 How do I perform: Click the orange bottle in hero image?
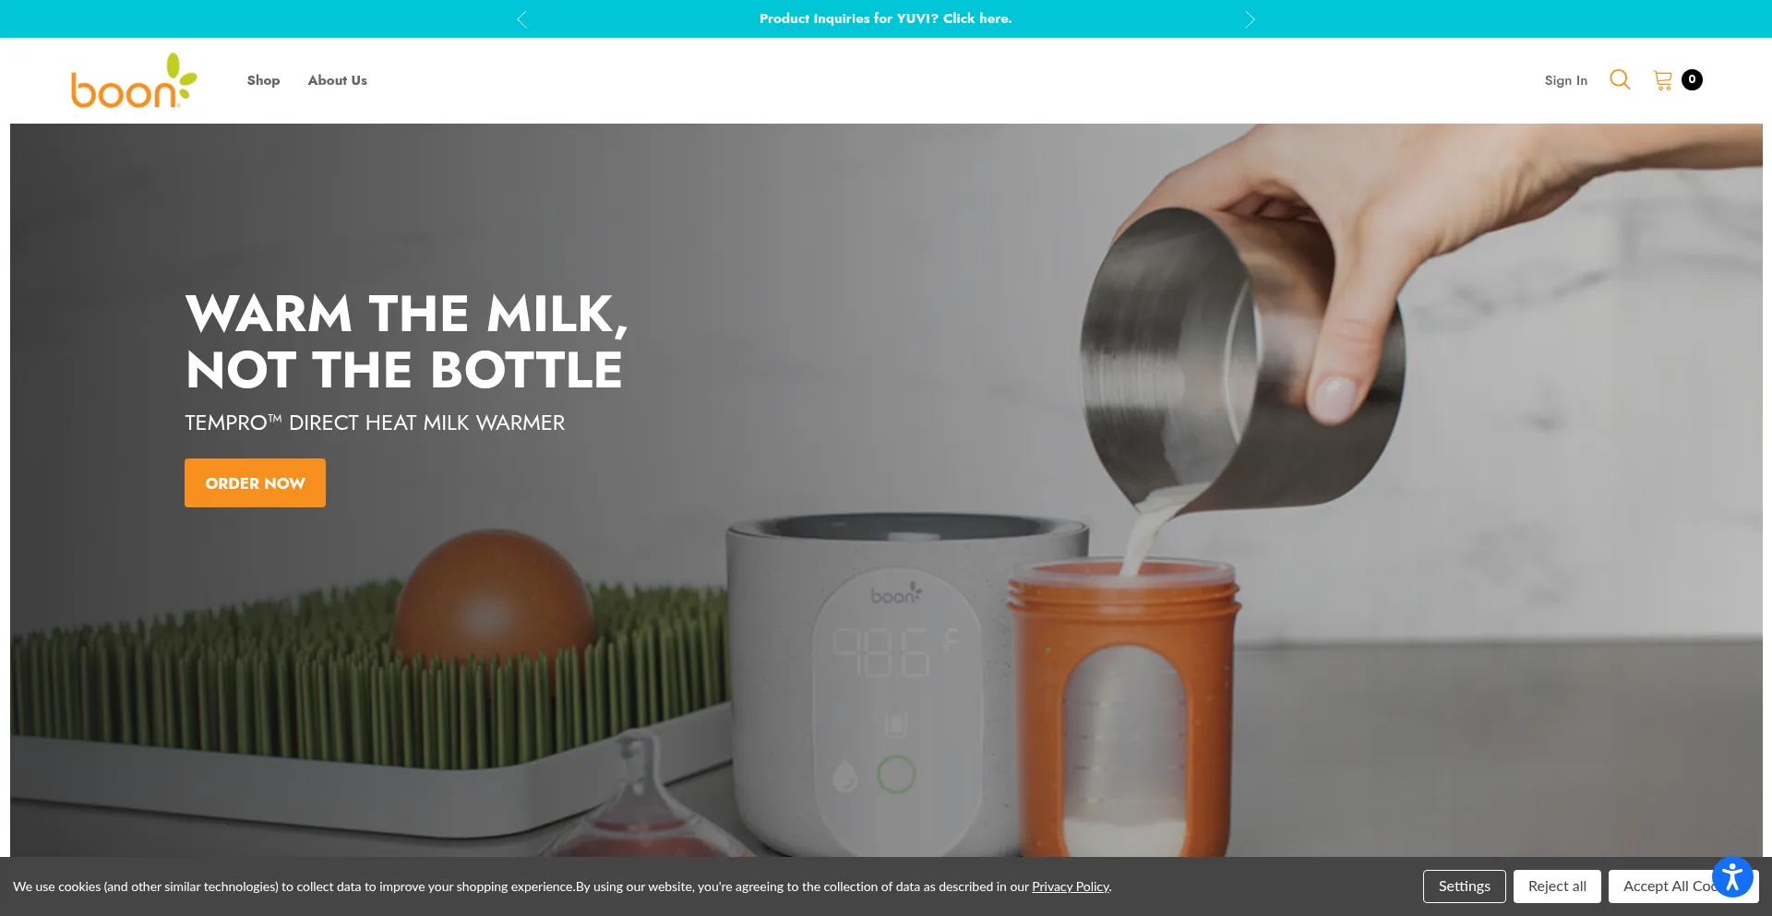point(1124,706)
